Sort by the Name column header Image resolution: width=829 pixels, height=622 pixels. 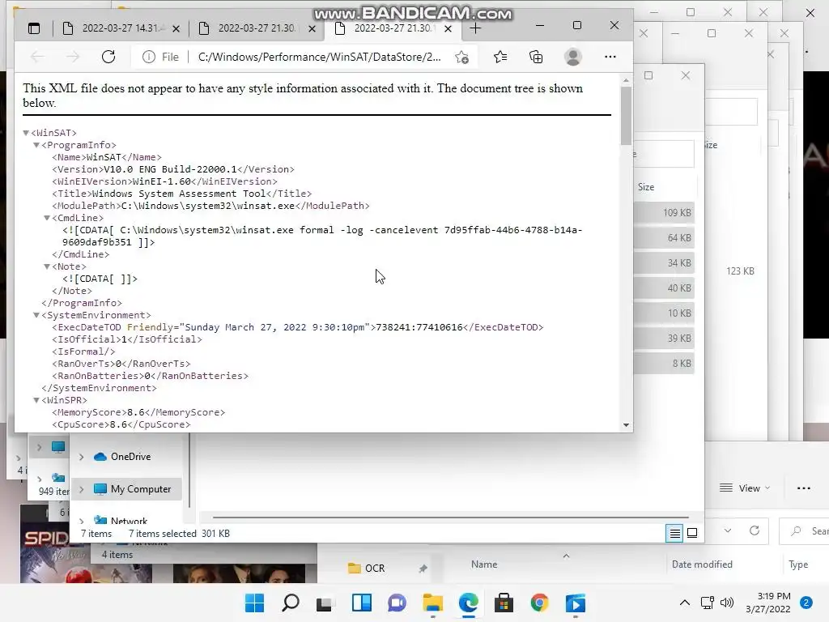click(x=484, y=564)
